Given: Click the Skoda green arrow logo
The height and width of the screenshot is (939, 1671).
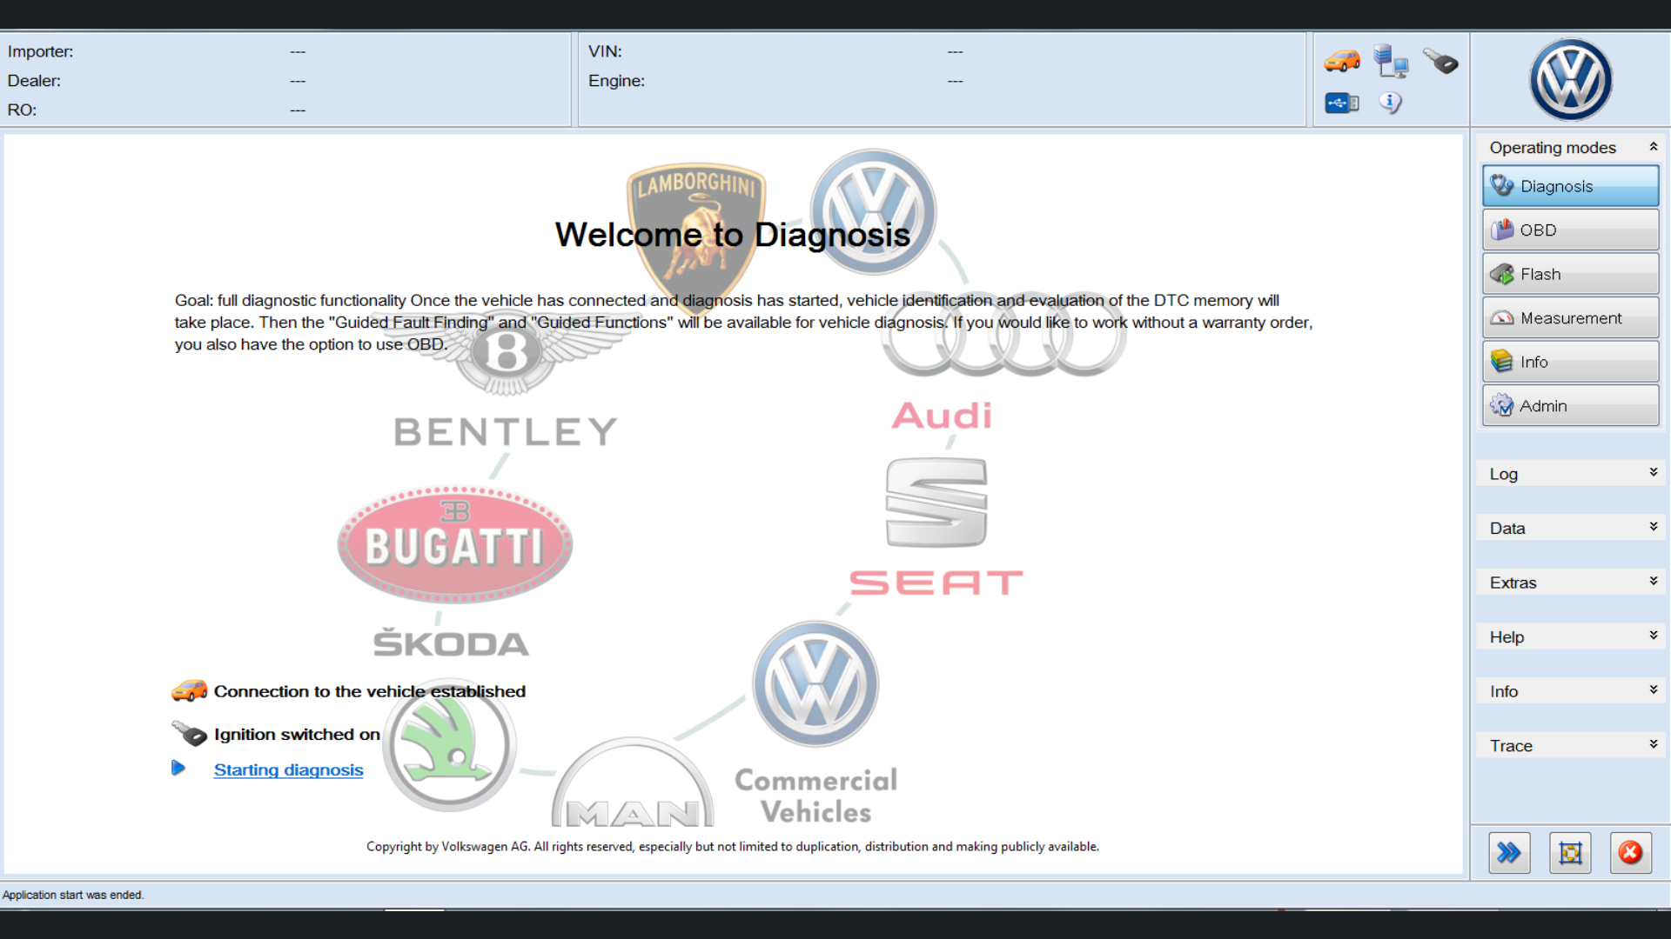Looking at the screenshot, I should tap(449, 747).
